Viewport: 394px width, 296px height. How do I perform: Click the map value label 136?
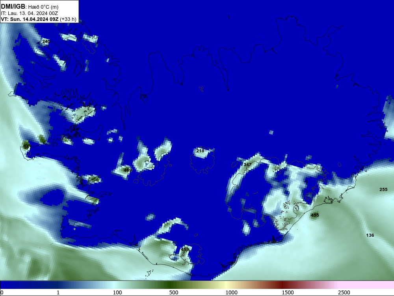[x=370, y=235]
